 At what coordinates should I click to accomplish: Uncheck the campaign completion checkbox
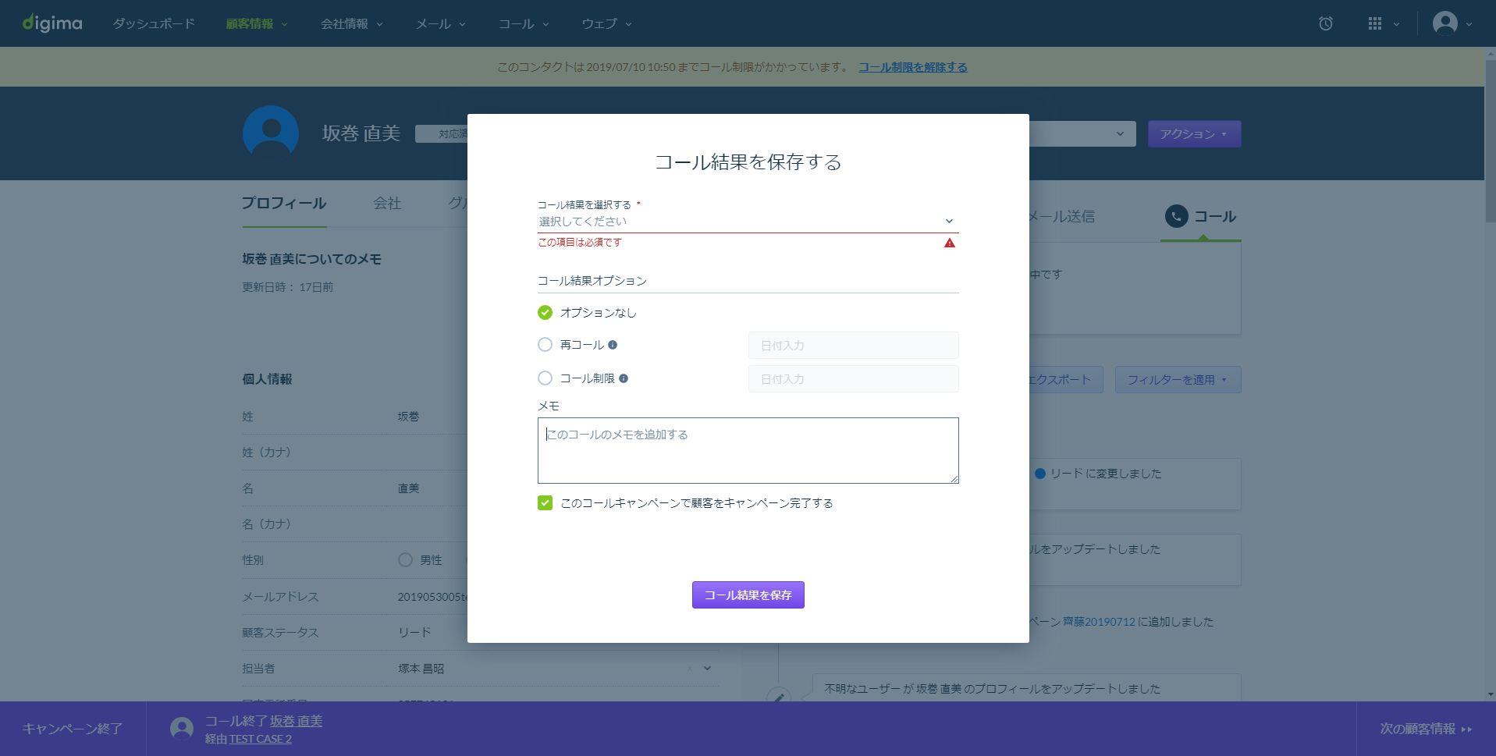point(545,502)
